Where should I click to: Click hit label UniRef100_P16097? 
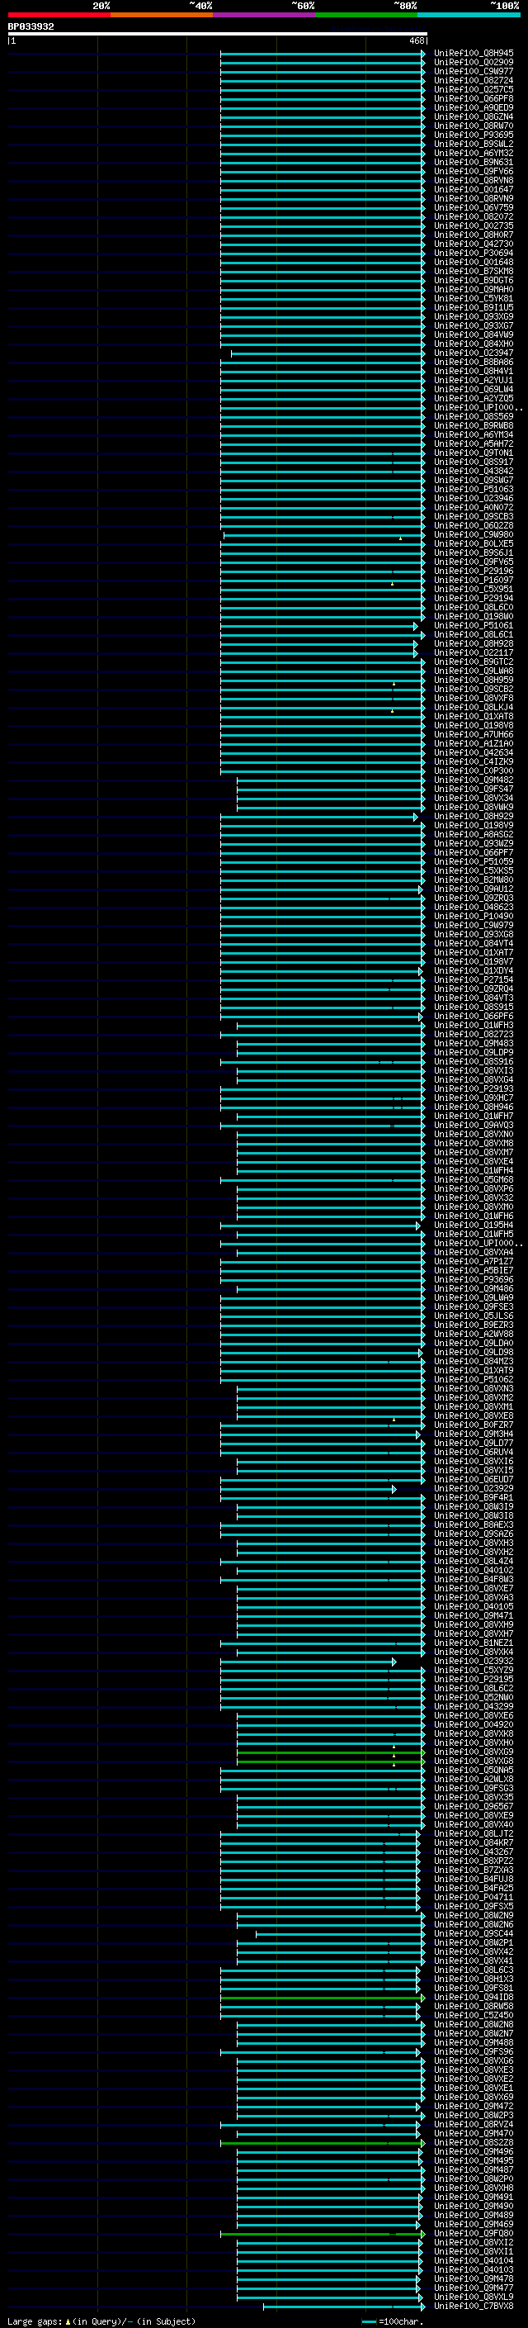tap(474, 581)
